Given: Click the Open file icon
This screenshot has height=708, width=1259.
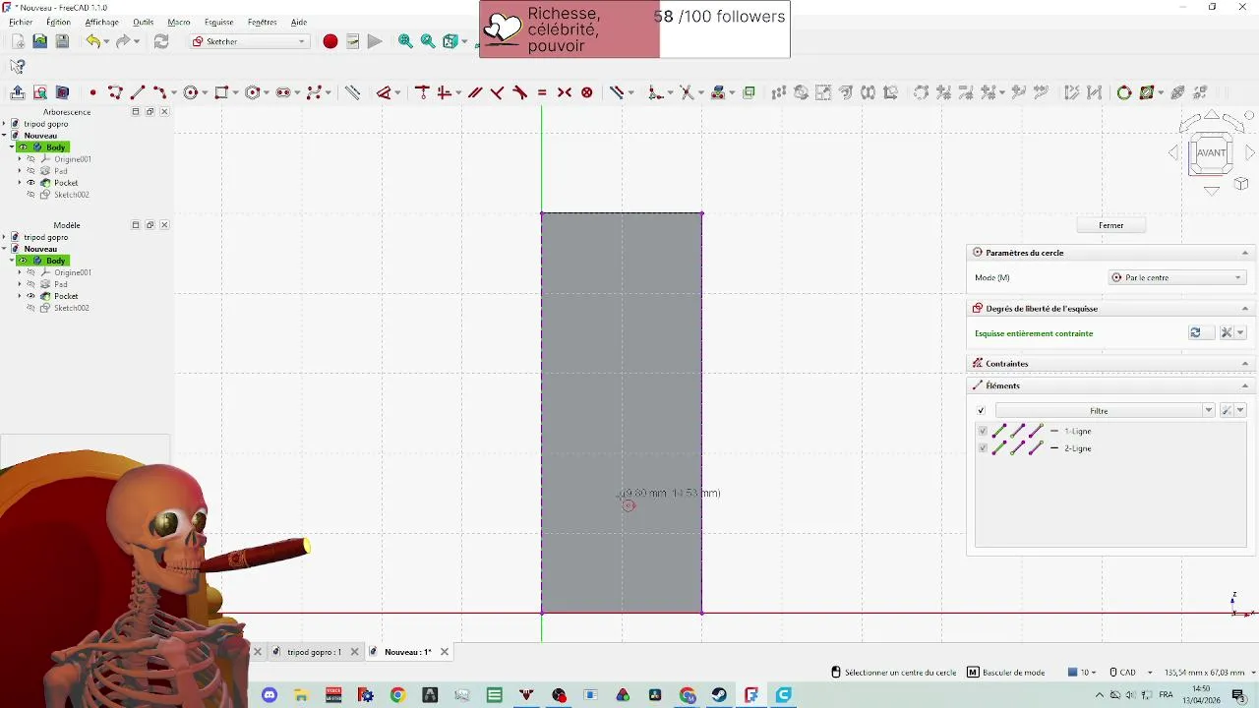Looking at the screenshot, I should pos(39,41).
